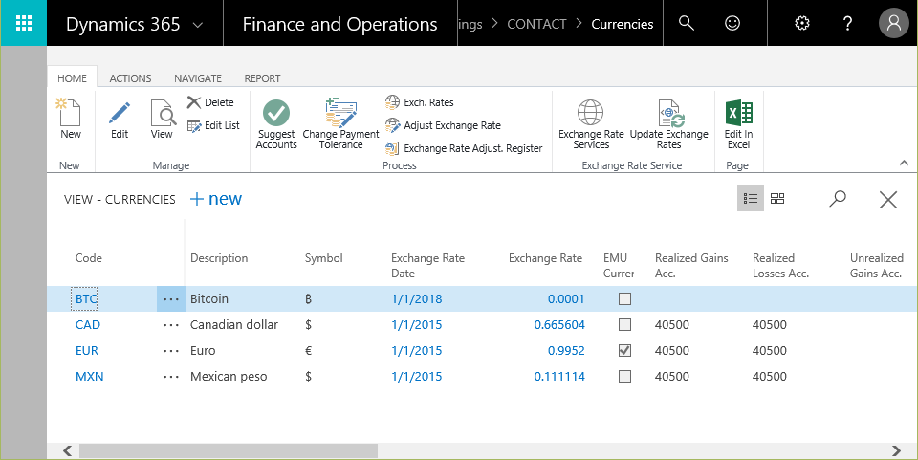Click the Realized Gains Acc. column header
Screen dimensions: 918x460
pyautogui.click(x=691, y=266)
